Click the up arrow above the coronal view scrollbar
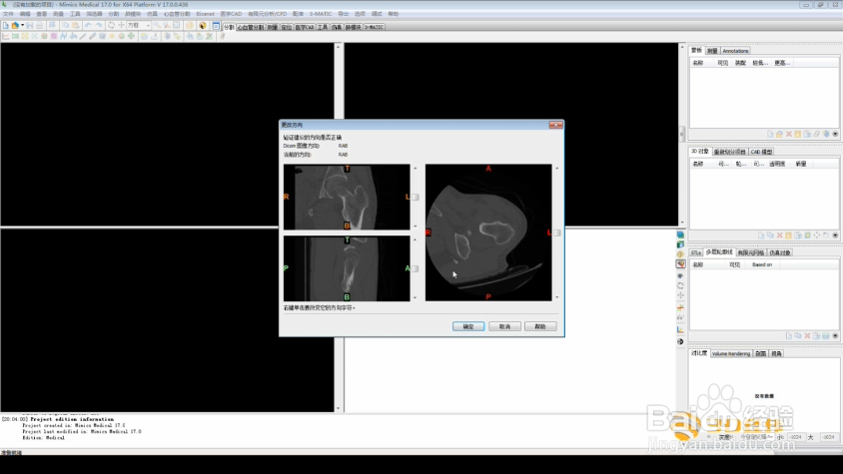 tap(416, 169)
